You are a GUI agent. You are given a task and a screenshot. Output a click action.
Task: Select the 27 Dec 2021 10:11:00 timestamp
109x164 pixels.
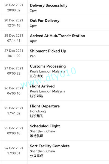[x=14, y=53]
